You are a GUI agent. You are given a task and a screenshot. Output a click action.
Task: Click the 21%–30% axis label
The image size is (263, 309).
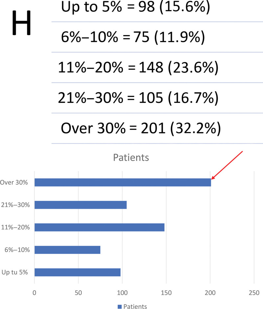coord(15,205)
